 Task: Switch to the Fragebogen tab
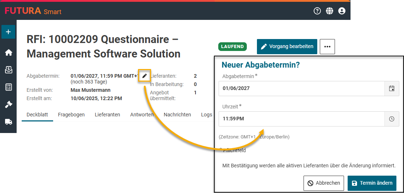coord(71,115)
